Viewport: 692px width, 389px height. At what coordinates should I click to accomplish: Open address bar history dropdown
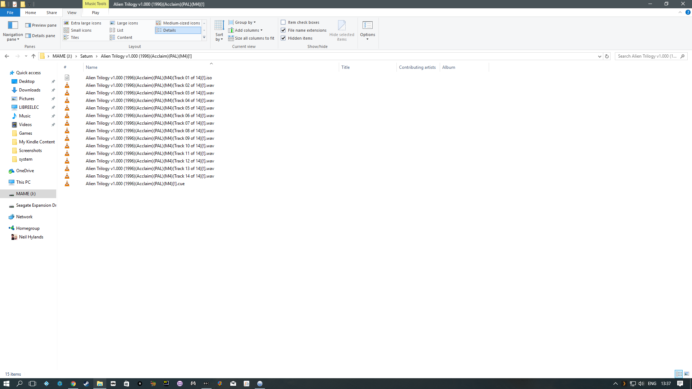point(600,56)
